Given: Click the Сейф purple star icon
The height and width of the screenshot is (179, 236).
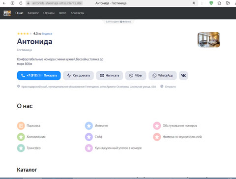Looking at the screenshot, I should [89, 137].
